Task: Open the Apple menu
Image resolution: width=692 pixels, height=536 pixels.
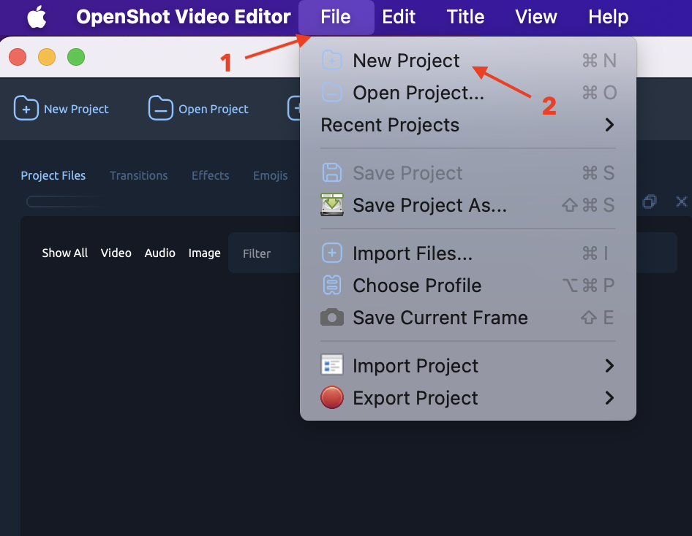Action: pos(37,18)
